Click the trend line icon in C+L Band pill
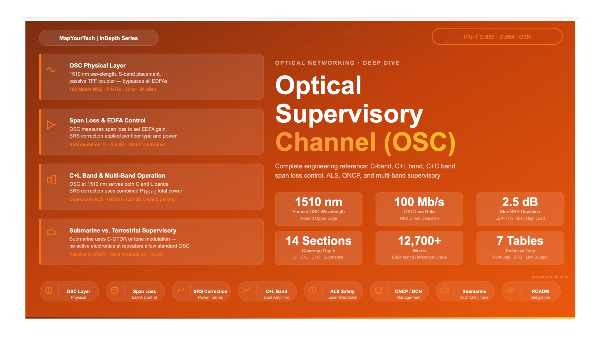This screenshot has width=602, height=339. point(246,290)
